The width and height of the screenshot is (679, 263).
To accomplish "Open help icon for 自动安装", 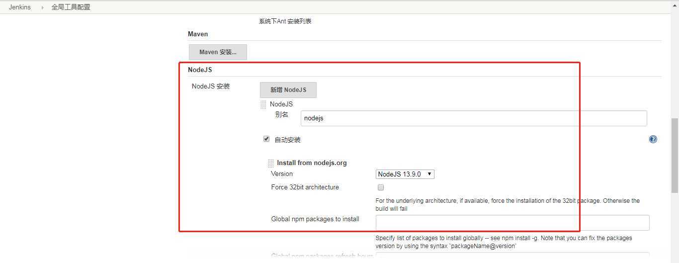I will [x=653, y=139].
